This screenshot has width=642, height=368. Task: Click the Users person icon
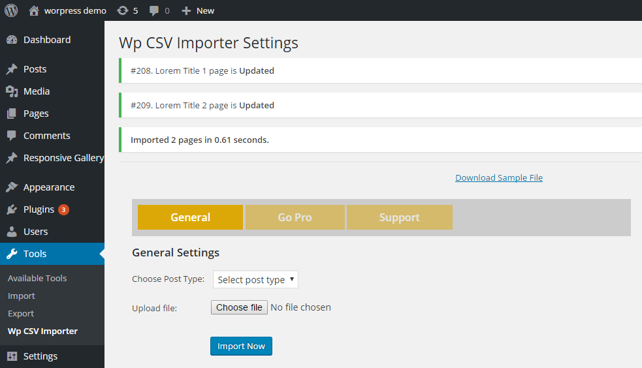12,232
